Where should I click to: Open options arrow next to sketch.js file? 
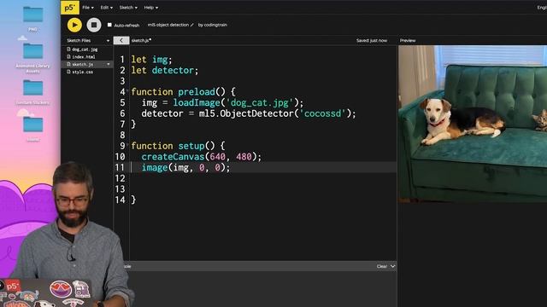109,65
